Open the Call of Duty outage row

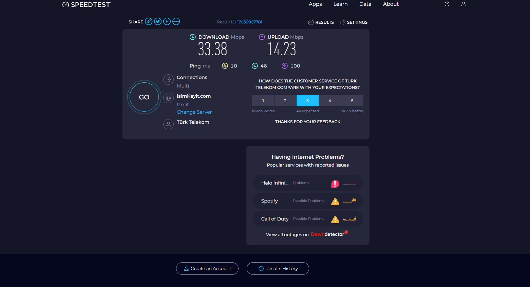(308, 219)
